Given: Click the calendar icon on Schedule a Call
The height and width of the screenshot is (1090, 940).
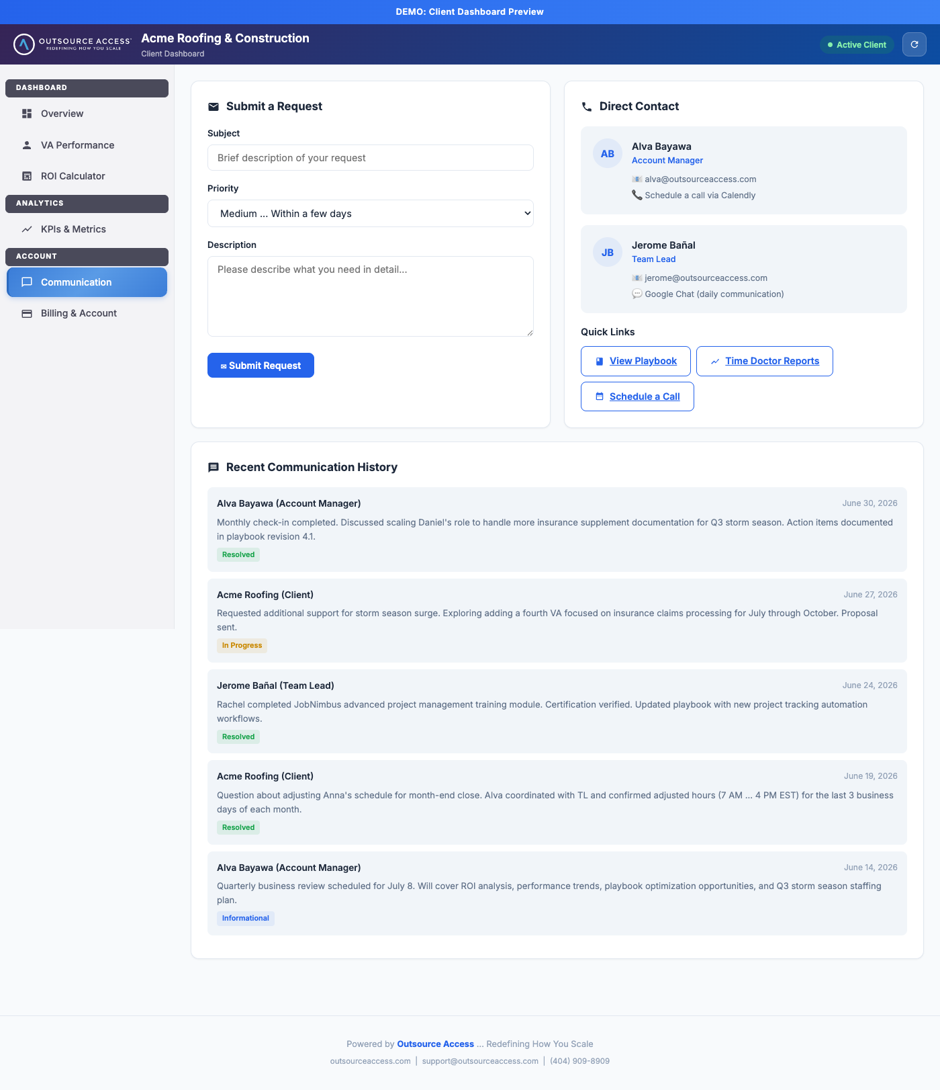Looking at the screenshot, I should [600, 396].
